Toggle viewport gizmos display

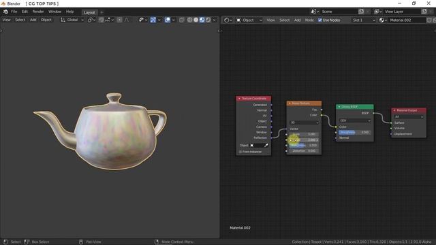tap(153, 20)
